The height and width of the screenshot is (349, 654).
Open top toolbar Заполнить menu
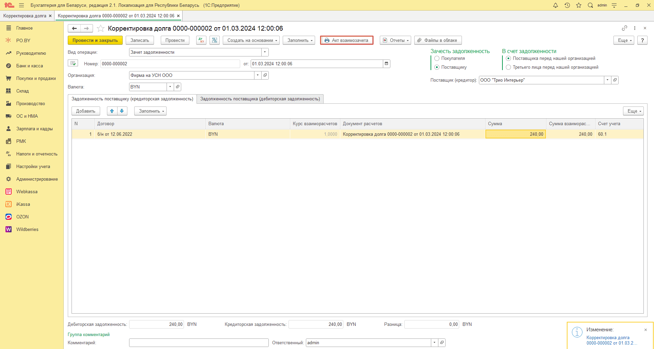click(299, 40)
